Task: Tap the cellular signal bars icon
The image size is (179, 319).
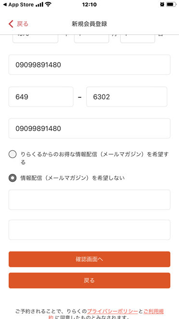Action: pos(39,4)
